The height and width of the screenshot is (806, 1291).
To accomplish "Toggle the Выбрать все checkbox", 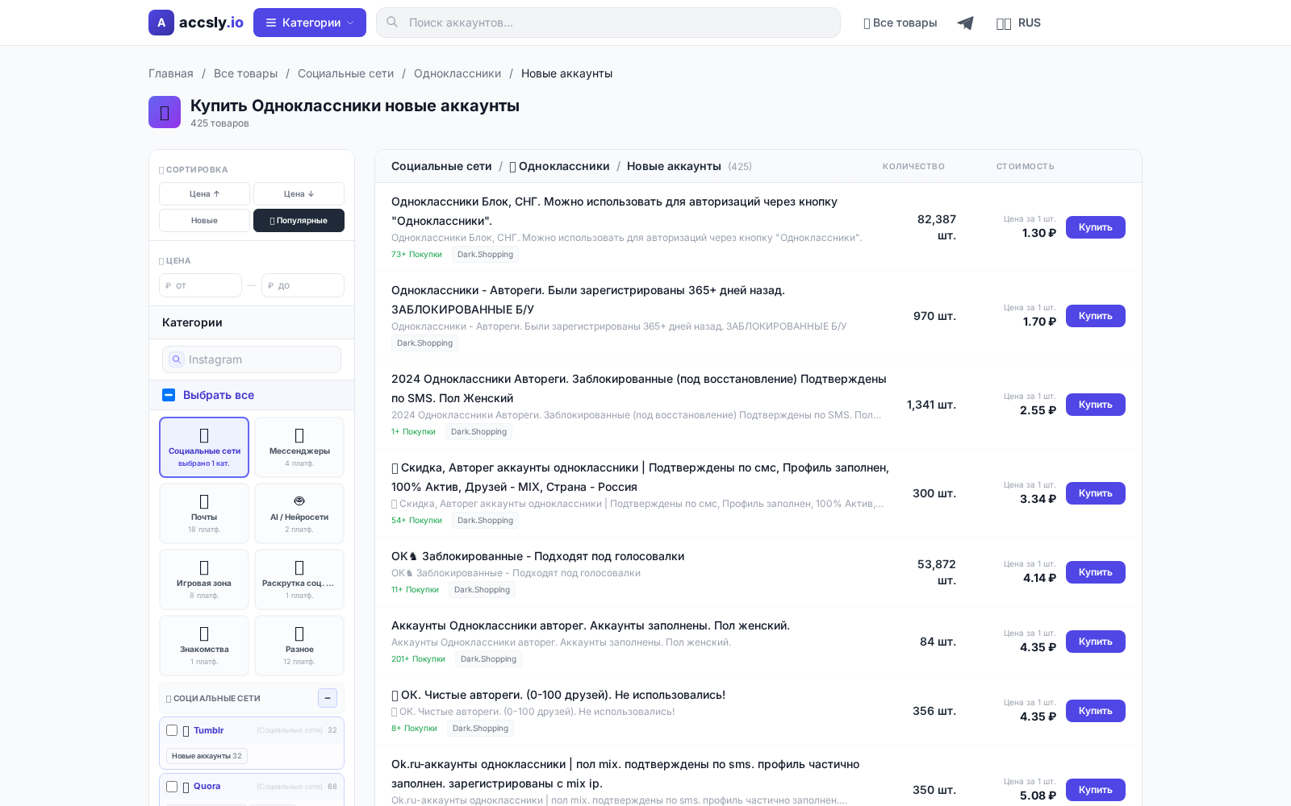I will click(169, 395).
